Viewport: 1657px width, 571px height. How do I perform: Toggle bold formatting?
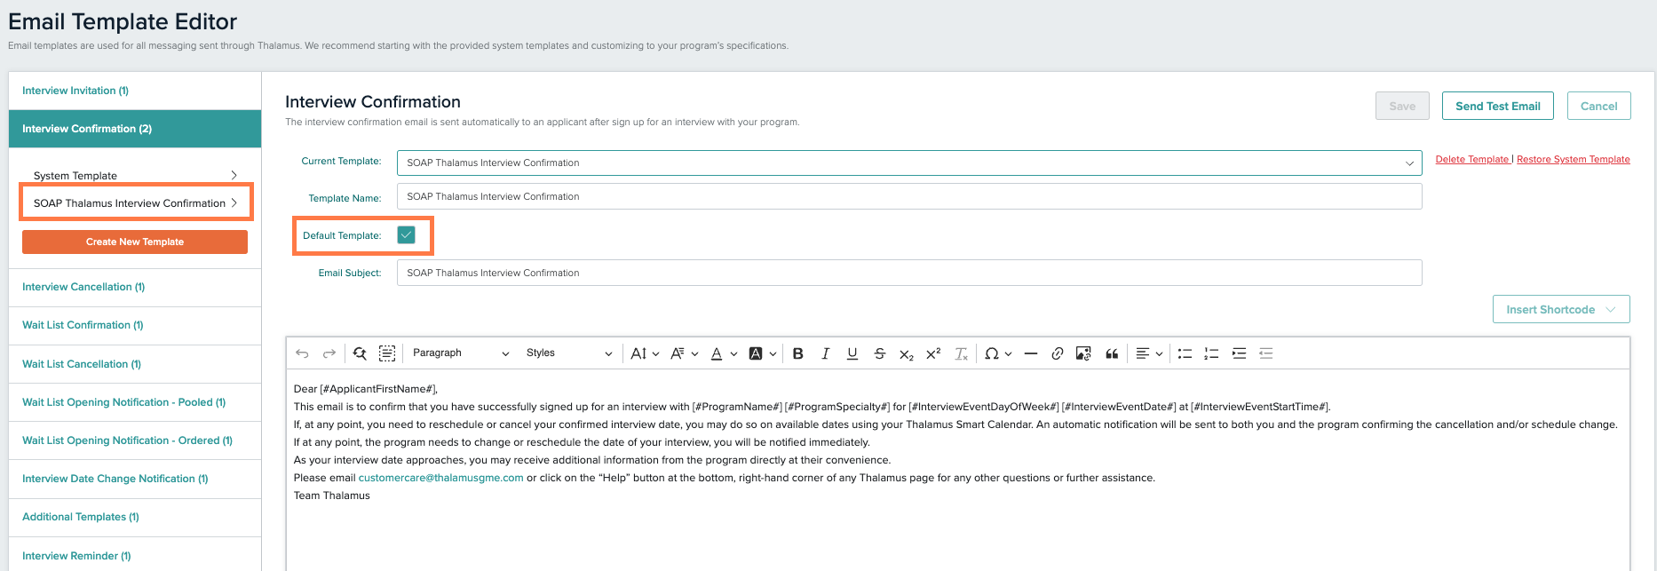pos(798,353)
